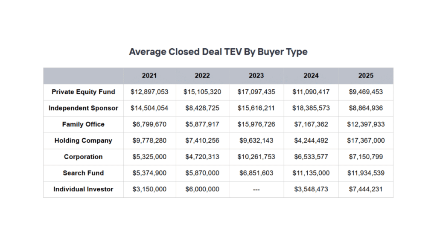437x246 pixels.
Task: Click the 'Average Closed Deal TEV By Buyer Type' title
Action: click(x=218, y=52)
